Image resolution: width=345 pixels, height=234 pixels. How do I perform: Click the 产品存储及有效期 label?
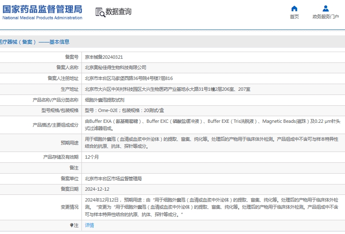tap(61, 157)
